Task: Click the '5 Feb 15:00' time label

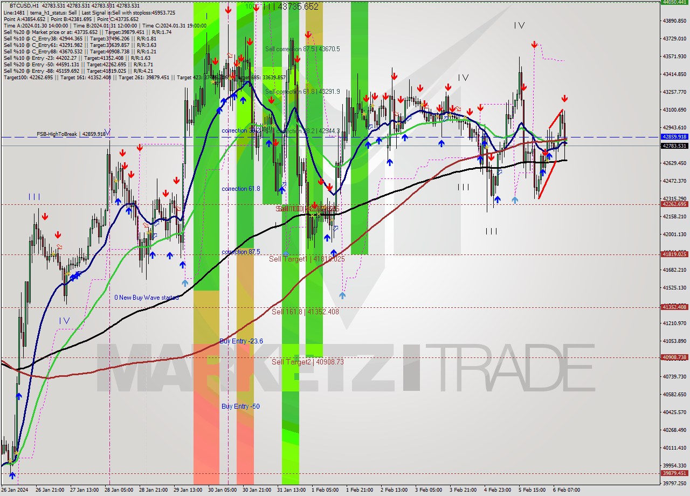Action: 532,490
